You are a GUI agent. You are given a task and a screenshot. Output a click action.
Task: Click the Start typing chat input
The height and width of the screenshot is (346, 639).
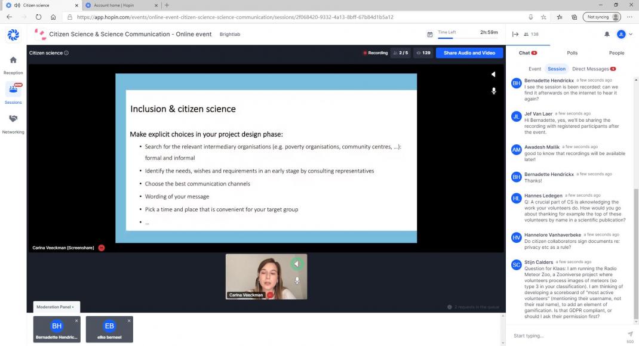[567, 336]
